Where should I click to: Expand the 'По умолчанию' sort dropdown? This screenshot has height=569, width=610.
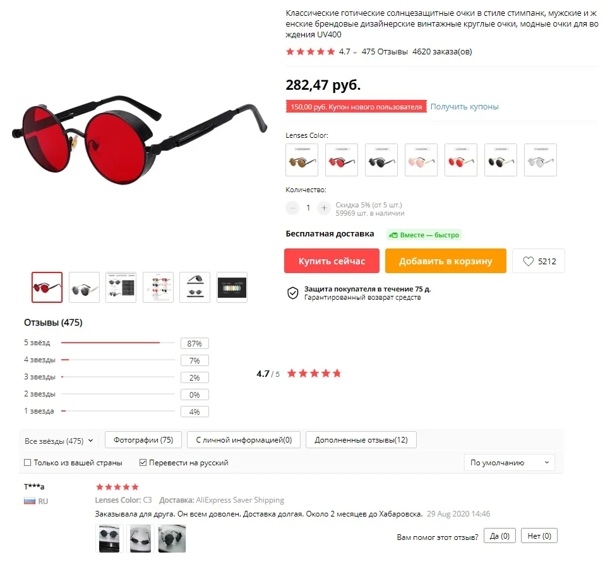tap(510, 463)
